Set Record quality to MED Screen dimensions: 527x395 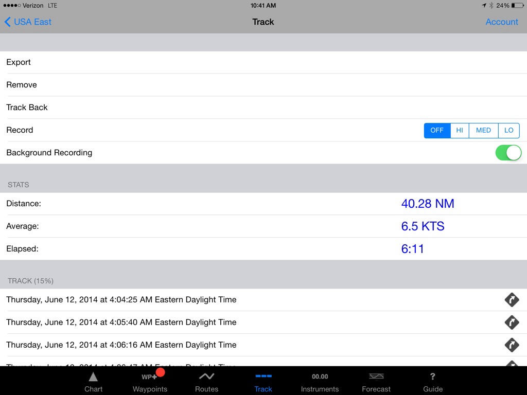coord(483,130)
